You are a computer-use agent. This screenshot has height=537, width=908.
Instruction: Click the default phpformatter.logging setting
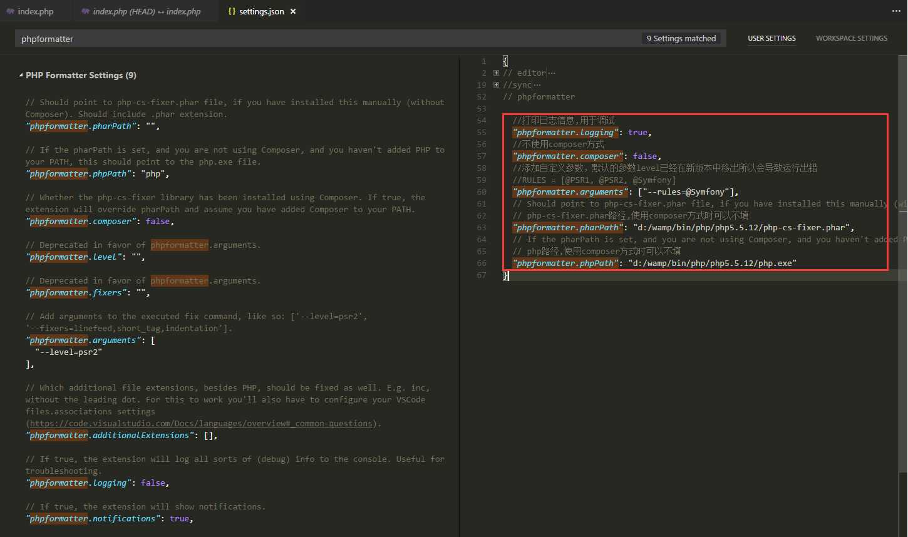pos(97,483)
